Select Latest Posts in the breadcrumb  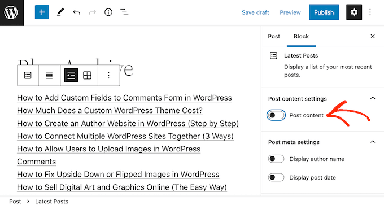(x=52, y=201)
